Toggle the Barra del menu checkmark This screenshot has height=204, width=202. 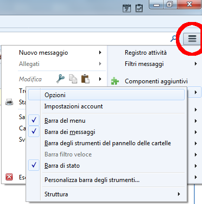coord(34,120)
